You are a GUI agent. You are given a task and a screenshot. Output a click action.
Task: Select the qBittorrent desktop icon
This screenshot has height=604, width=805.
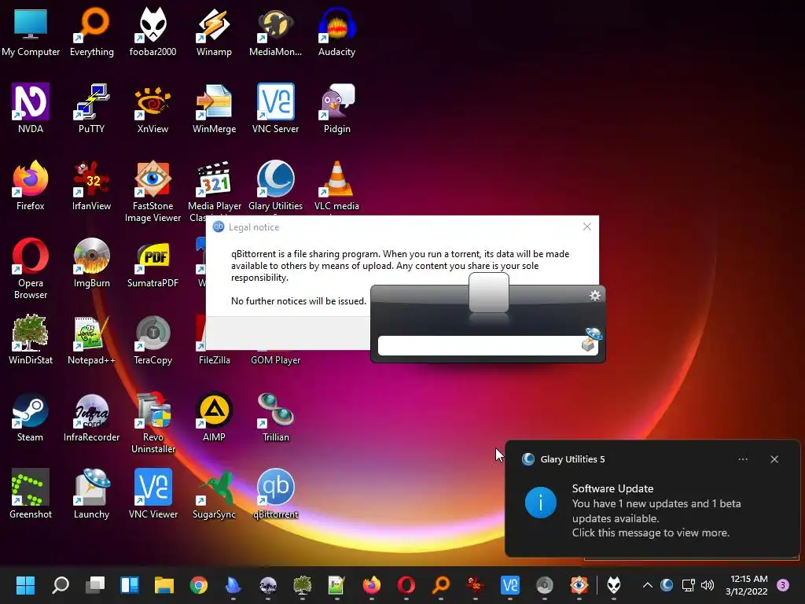[x=275, y=493]
